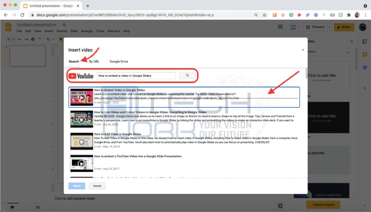Pick thumbnail of How to Link Slides and Embed Videos

click(x=82, y=119)
